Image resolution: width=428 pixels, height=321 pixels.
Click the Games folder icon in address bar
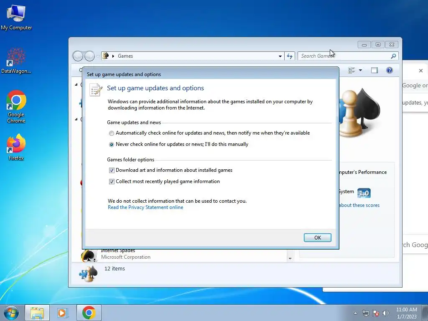click(106, 56)
